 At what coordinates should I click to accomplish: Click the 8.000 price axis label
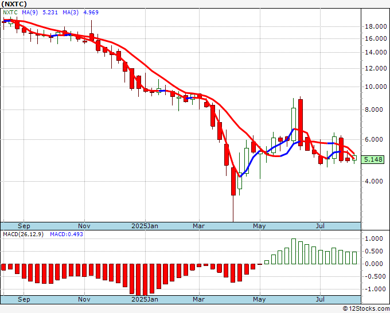[x=375, y=109]
